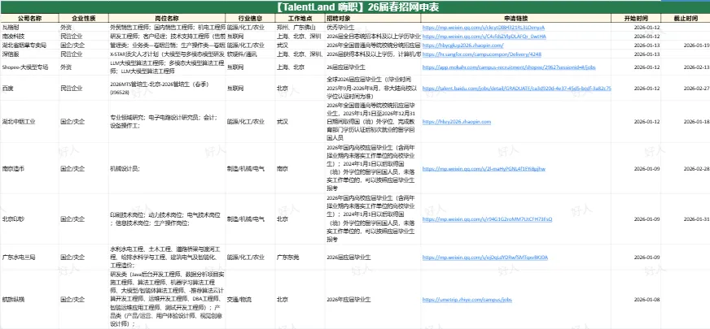
Task: Open the application link in the 广东水电三局 row
Action: click(485, 258)
